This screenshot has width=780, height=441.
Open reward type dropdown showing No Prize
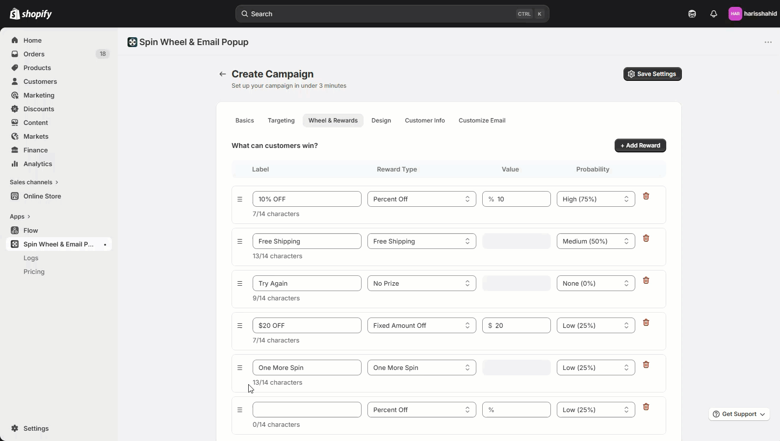click(x=422, y=283)
